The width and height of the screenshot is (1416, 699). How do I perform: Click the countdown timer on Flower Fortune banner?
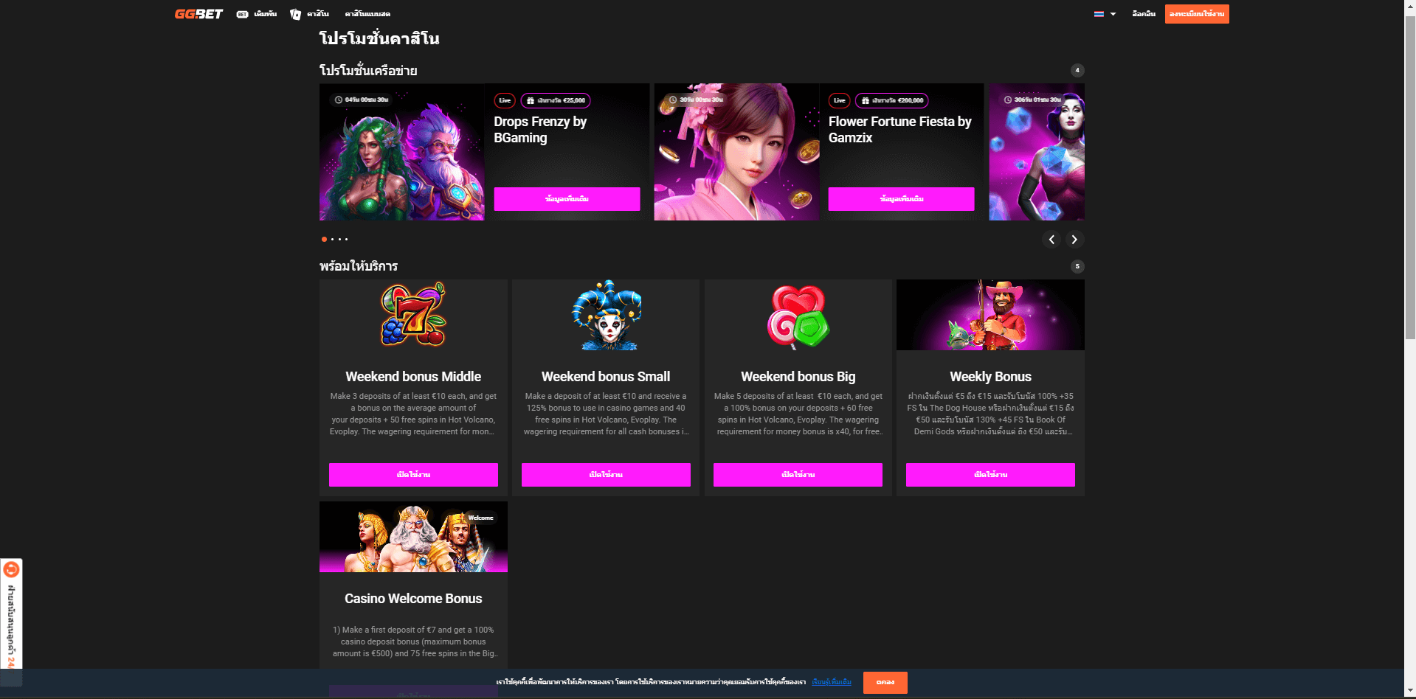pos(696,100)
